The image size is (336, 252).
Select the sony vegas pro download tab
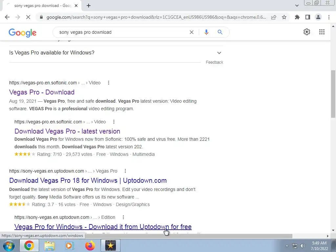point(42,6)
